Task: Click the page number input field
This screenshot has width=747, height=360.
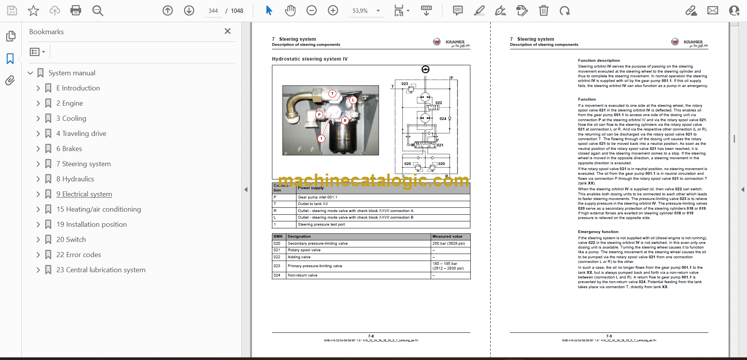Action: click(x=213, y=11)
